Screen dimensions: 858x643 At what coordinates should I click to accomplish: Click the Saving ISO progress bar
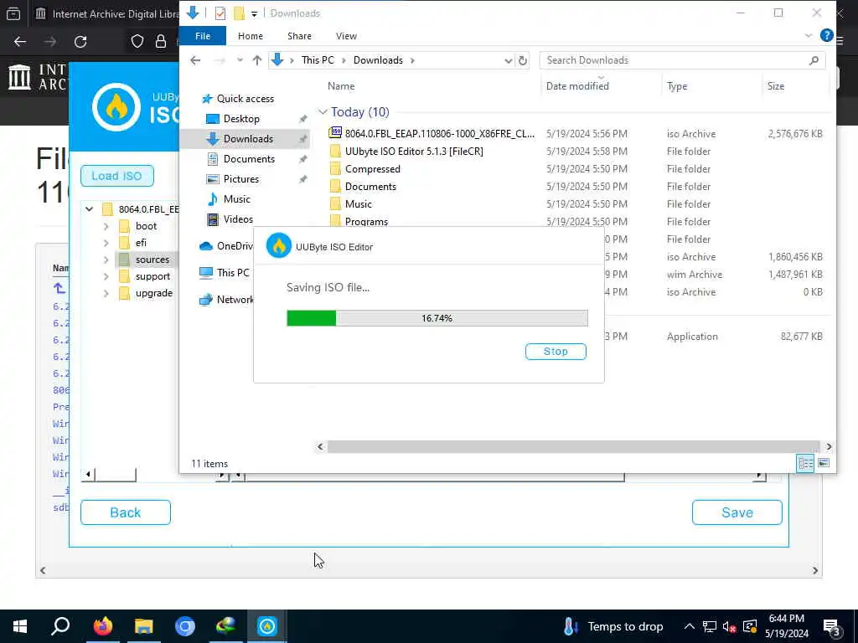click(437, 318)
